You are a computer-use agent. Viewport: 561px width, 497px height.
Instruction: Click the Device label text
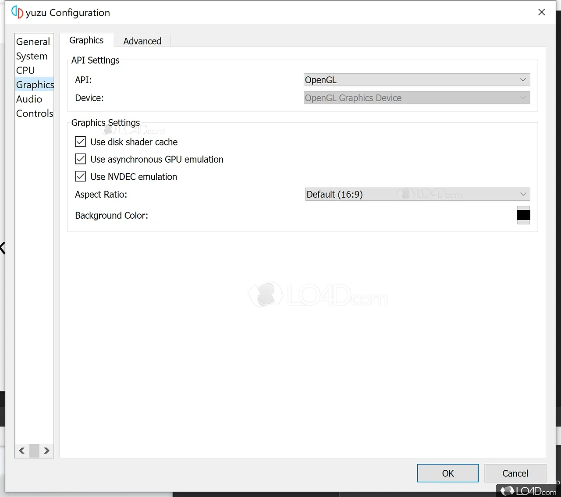coord(89,98)
